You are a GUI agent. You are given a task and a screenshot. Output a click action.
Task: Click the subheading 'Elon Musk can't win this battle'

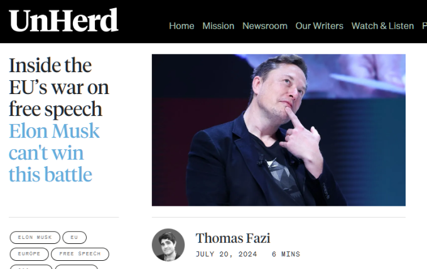[x=54, y=152]
